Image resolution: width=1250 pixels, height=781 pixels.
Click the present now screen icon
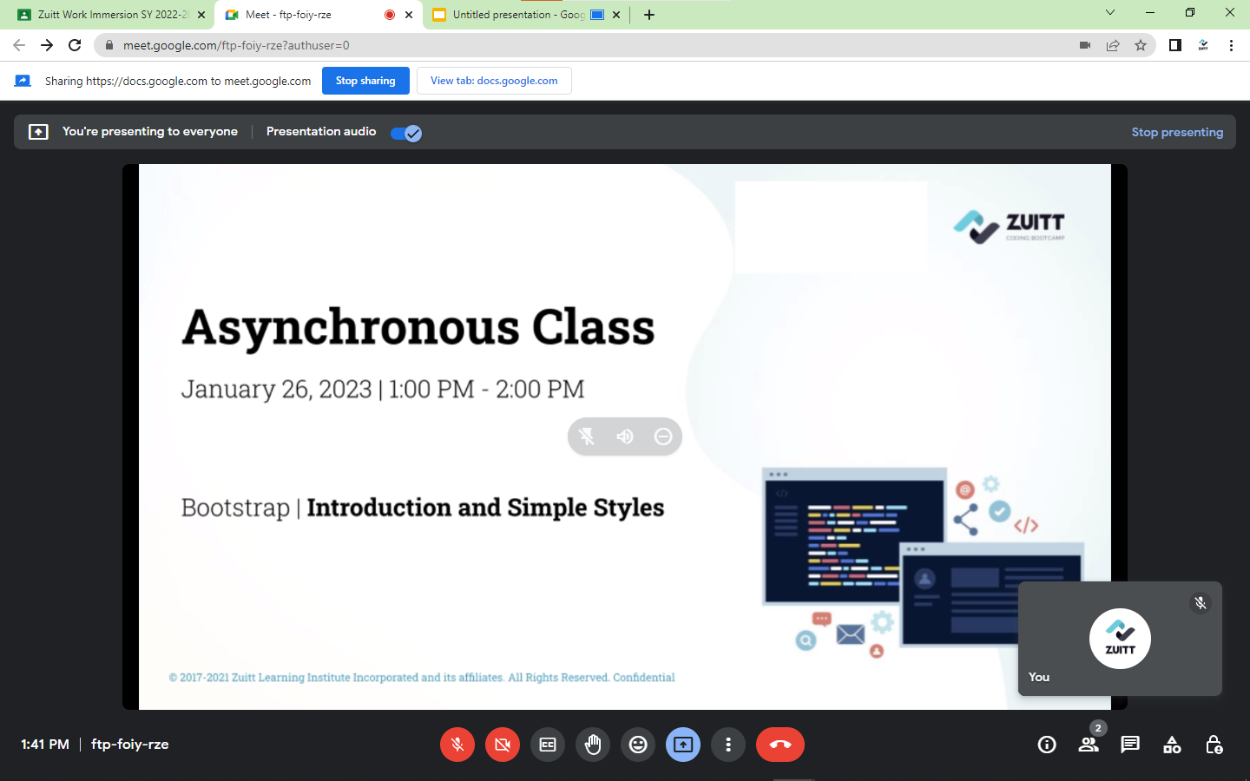coord(683,745)
